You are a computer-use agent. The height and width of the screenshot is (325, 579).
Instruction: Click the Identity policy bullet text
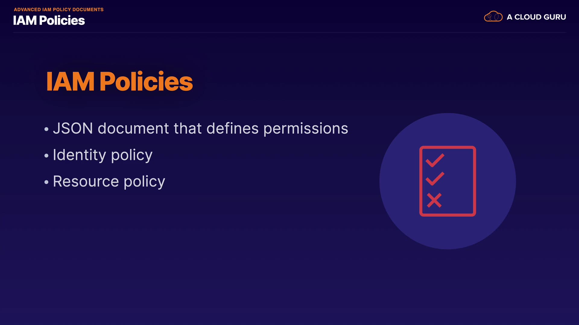tap(103, 155)
